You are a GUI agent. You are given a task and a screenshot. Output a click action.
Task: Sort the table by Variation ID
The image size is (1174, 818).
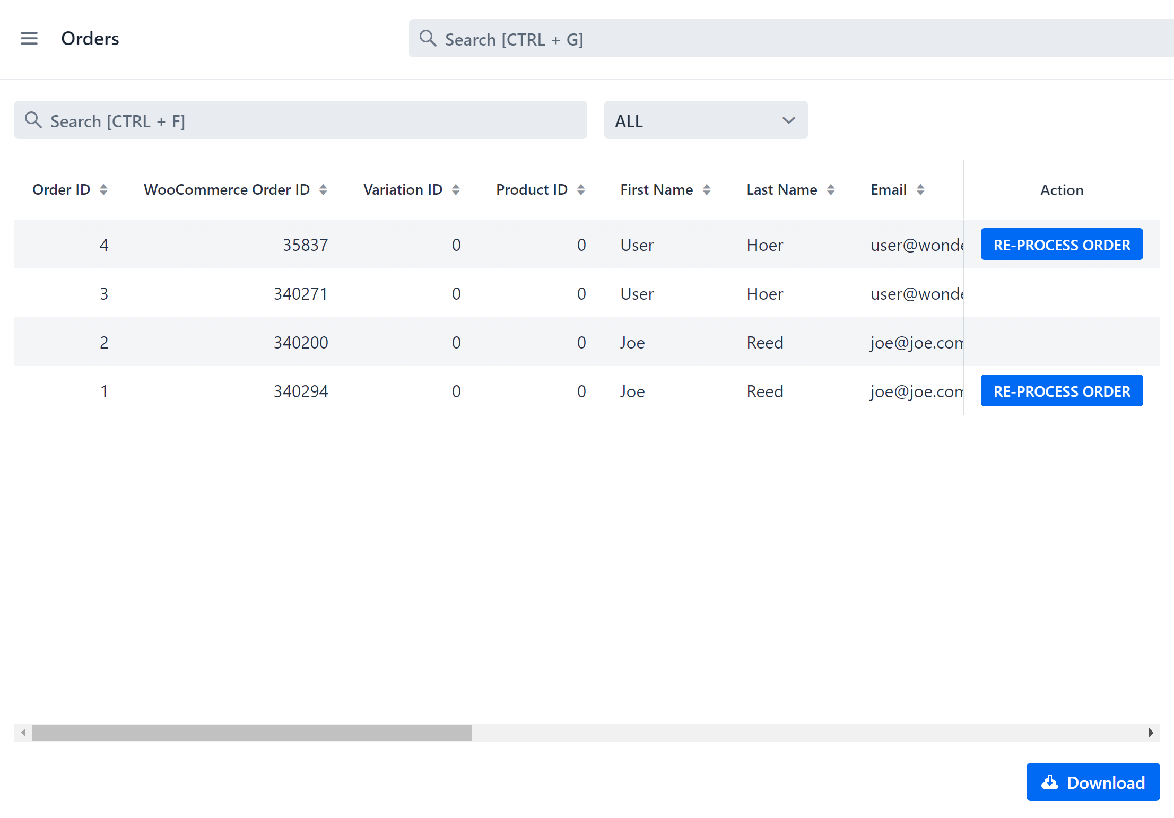coord(456,189)
